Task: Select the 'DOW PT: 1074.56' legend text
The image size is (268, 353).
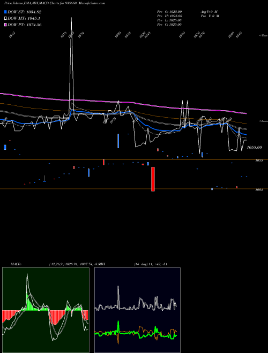Action: tap(24, 25)
